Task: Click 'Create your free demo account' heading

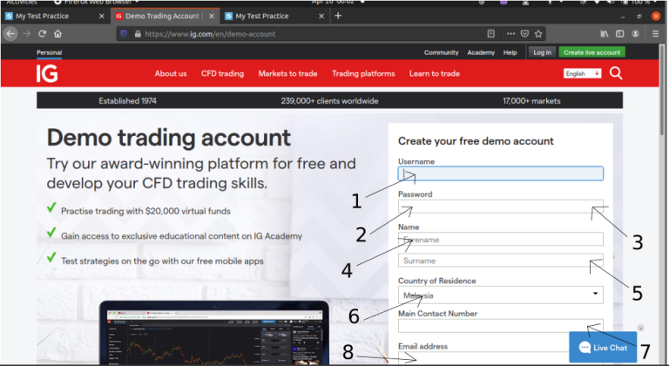Action: click(x=476, y=141)
